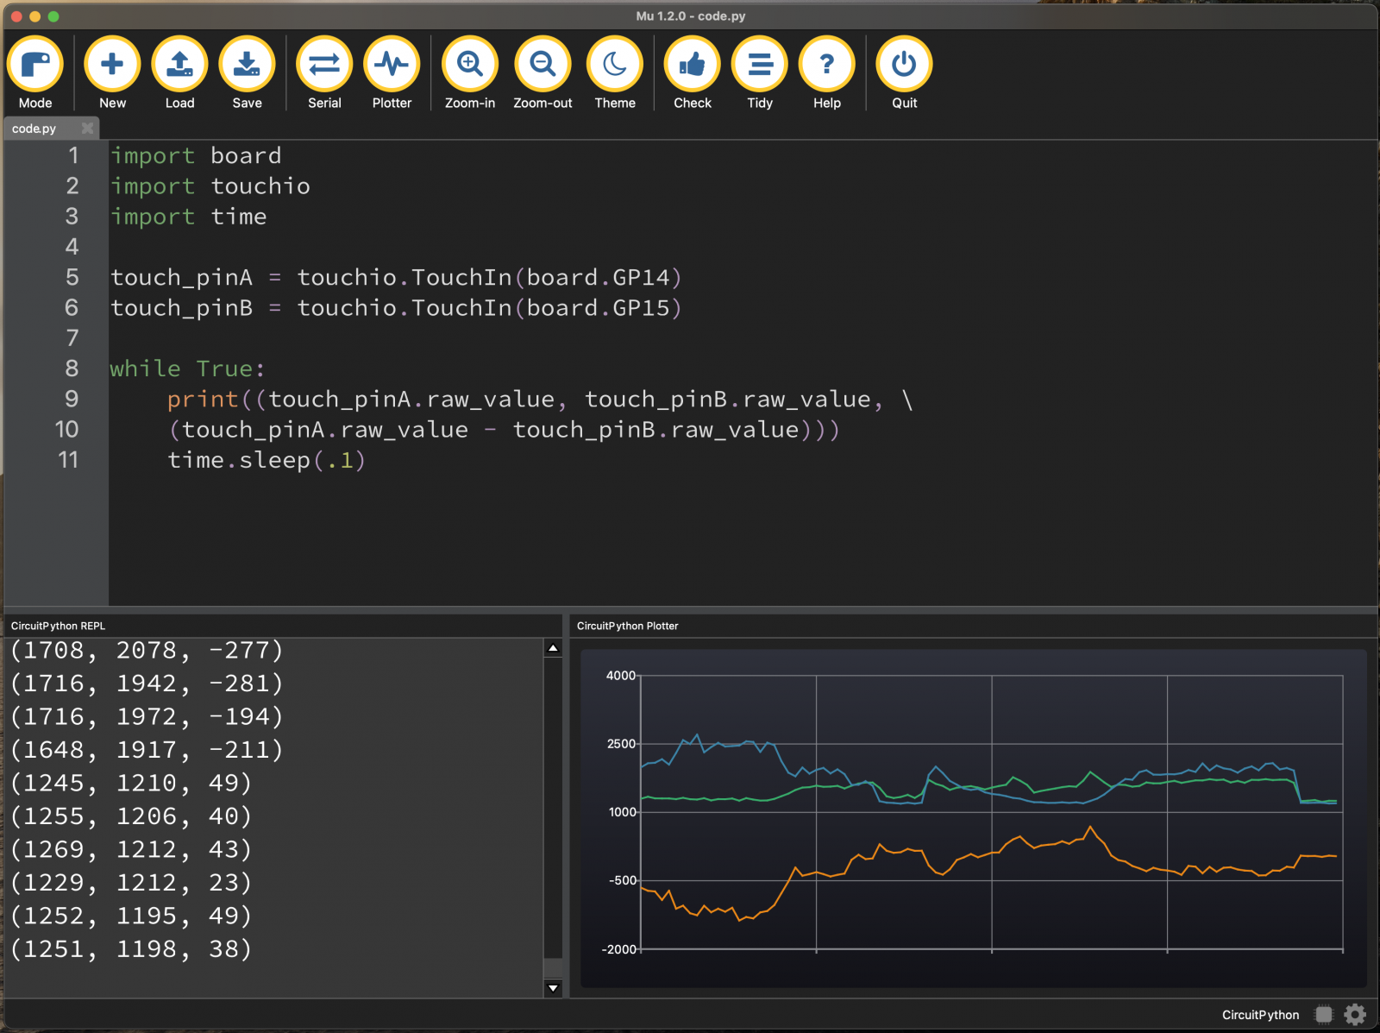Switch the Theme with moon icon
This screenshot has height=1033, width=1380.
[x=615, y=66]
